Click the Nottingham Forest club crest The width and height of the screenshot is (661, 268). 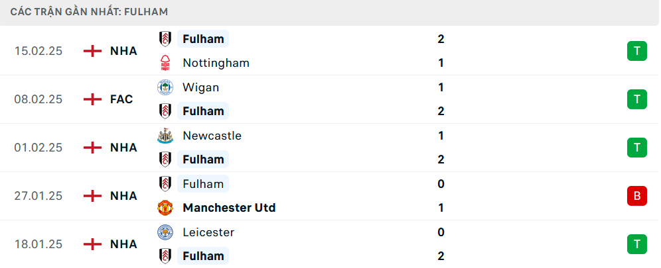click(165, 63)
